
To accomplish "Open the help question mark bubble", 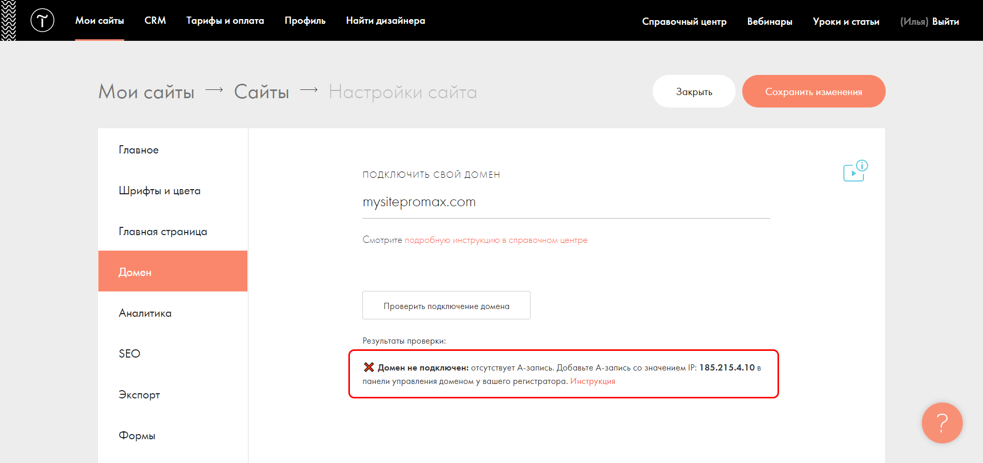I will click(942, 423).
